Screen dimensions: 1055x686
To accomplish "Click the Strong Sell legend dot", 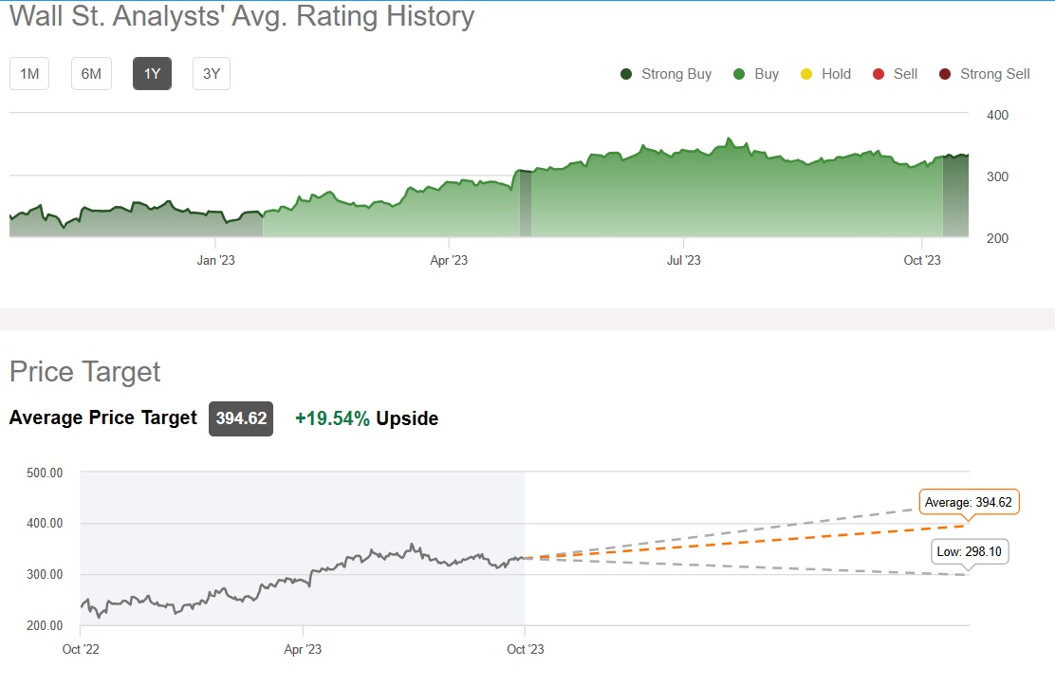I will [945, 74].
